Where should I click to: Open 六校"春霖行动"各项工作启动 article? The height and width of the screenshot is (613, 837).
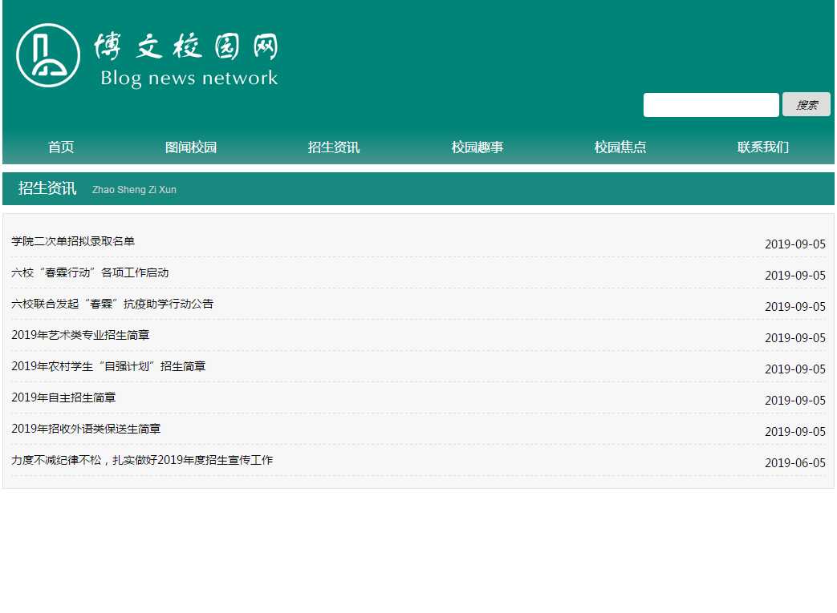[90, 273]
